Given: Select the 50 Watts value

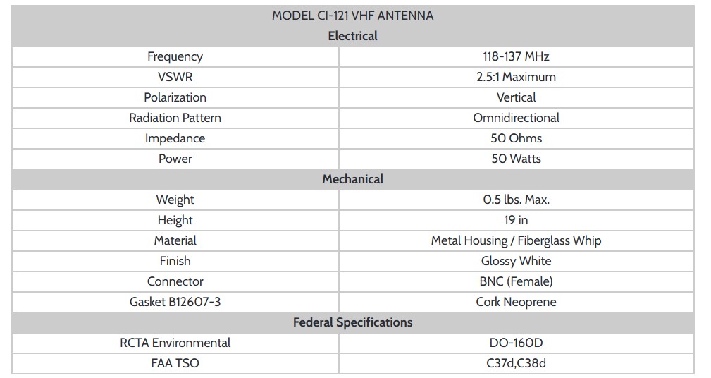Looking at the screenshot, I should pyautogui.click(x=516, y=159).
